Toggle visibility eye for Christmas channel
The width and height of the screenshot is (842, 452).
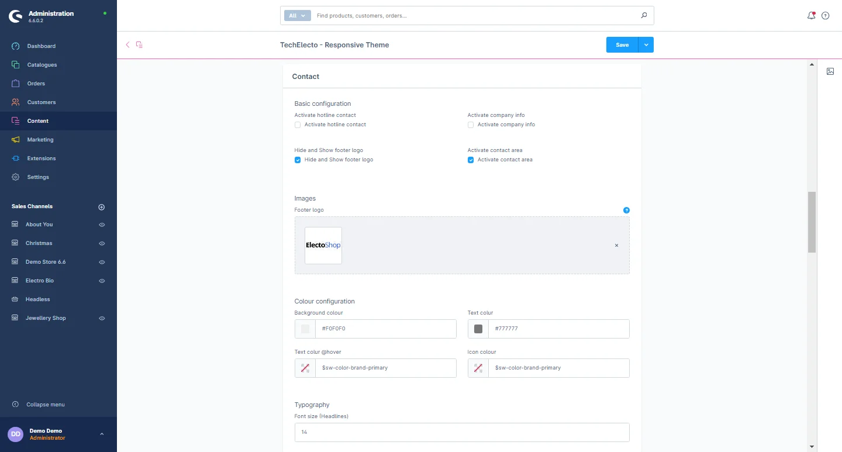click(x=102, y=243)
